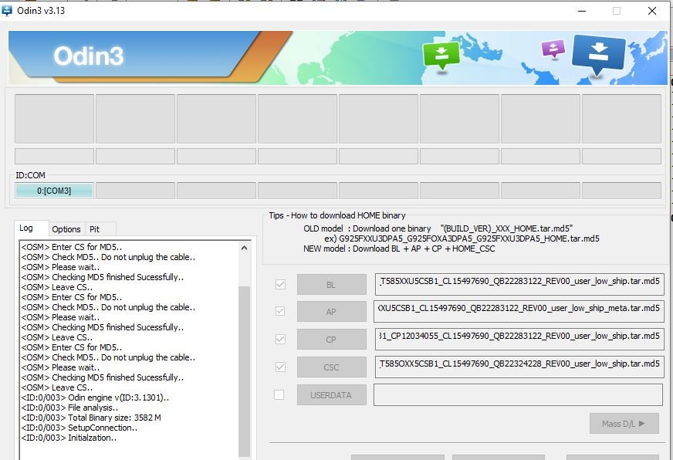The image size is (673, 460).
Task: Click 'Tips - How to download HOME binary' heading
Action: 337,215
